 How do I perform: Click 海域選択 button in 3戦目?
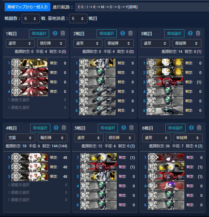pyautogui.click(x=174, y=34)
